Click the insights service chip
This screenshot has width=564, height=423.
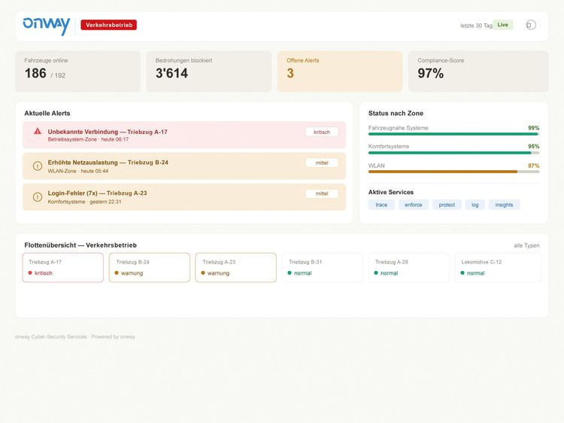pos(504,205)
